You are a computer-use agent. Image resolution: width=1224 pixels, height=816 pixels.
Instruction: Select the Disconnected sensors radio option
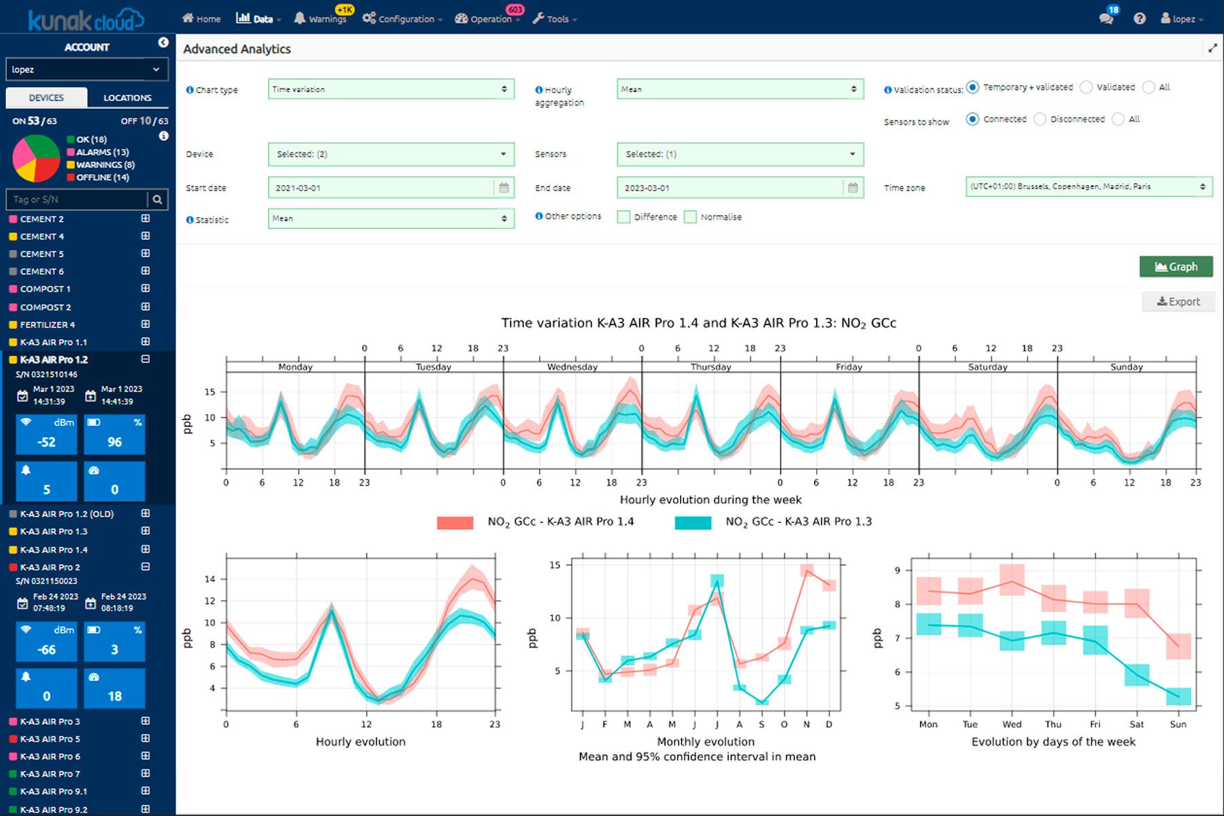(x=1040, y=119)
